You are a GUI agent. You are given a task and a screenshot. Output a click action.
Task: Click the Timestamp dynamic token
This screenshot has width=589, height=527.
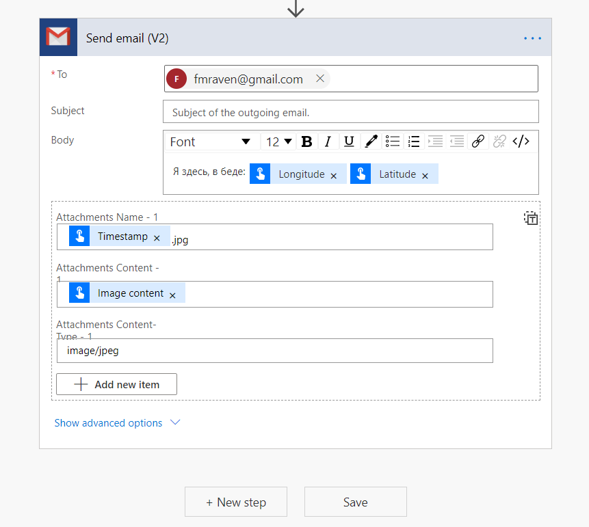click(x=120, y=236)
